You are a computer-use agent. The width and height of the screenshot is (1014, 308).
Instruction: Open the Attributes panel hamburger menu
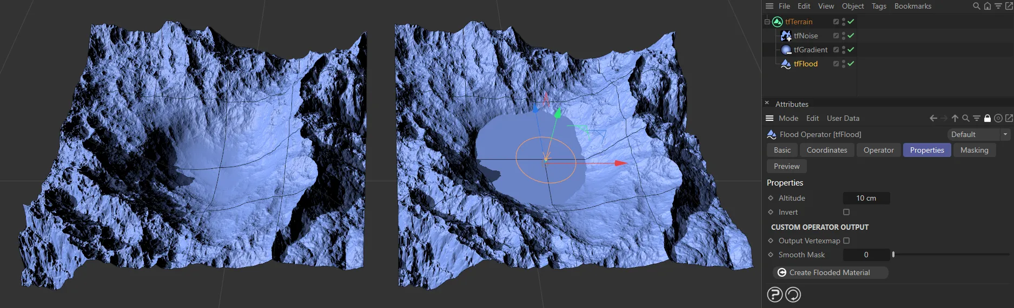(x=770, y=119)
